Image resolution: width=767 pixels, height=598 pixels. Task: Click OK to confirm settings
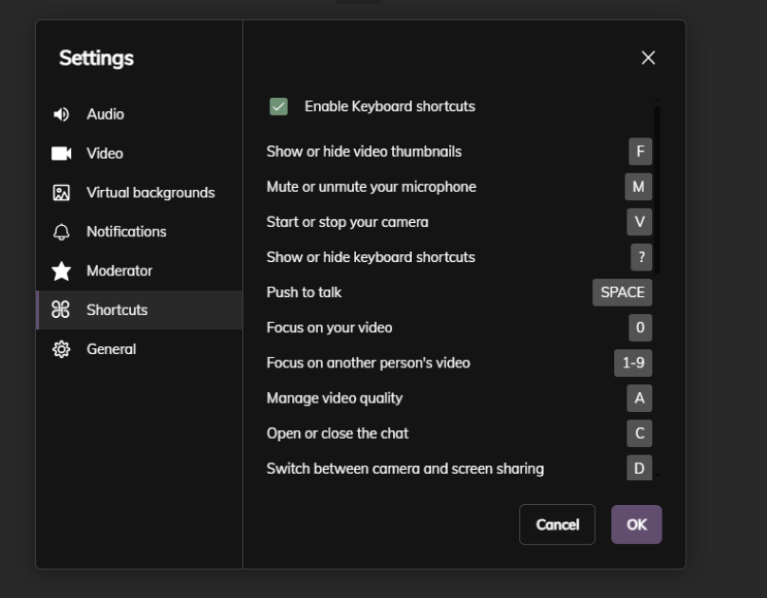[x=636, y=524]
